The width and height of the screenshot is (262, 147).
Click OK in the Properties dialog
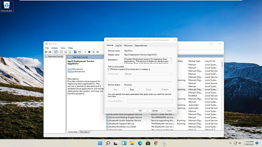pos(140,111)
